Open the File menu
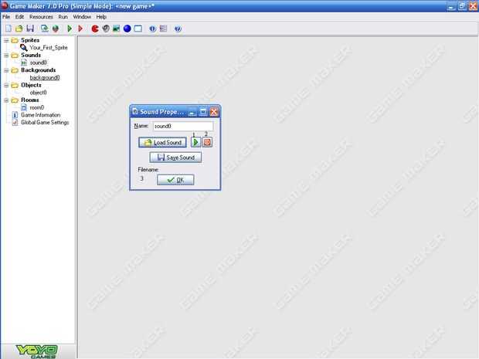479x359 pixels. (x=6, y=17)
